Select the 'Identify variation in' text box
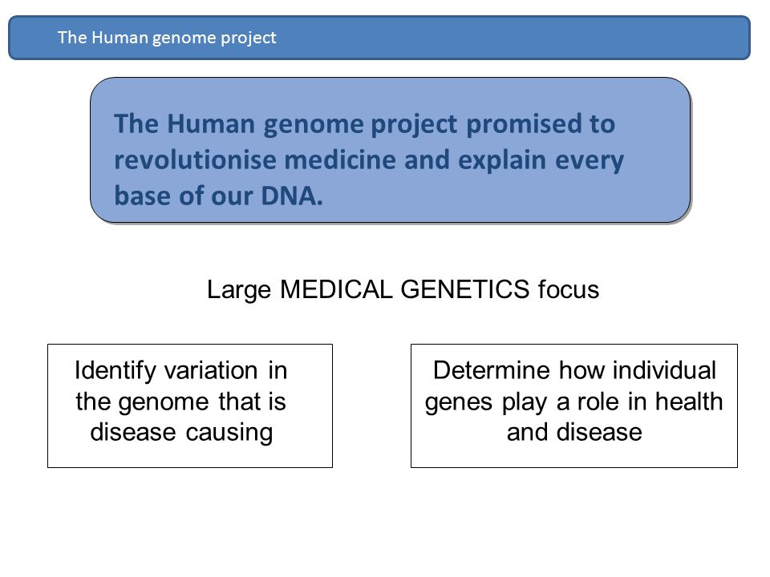 click(190, 406)
